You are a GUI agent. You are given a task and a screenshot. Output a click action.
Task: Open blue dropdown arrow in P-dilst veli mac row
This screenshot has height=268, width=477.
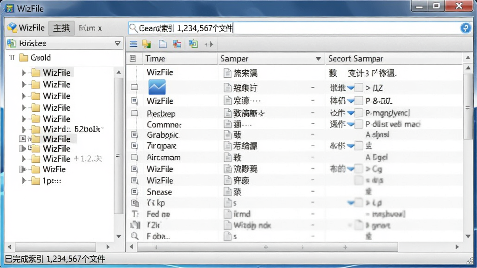coord(351,124)
